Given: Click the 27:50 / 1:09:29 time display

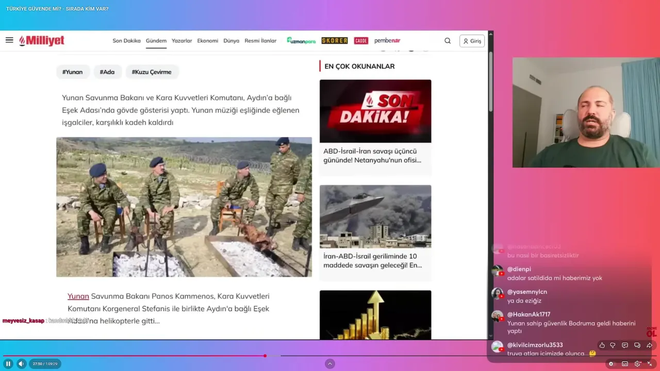Looking at the screenshot, I should coord(45,364).
